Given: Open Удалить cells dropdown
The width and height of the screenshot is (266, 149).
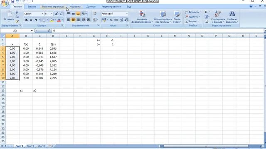Looking at the screenshot, I should (192, 17).
